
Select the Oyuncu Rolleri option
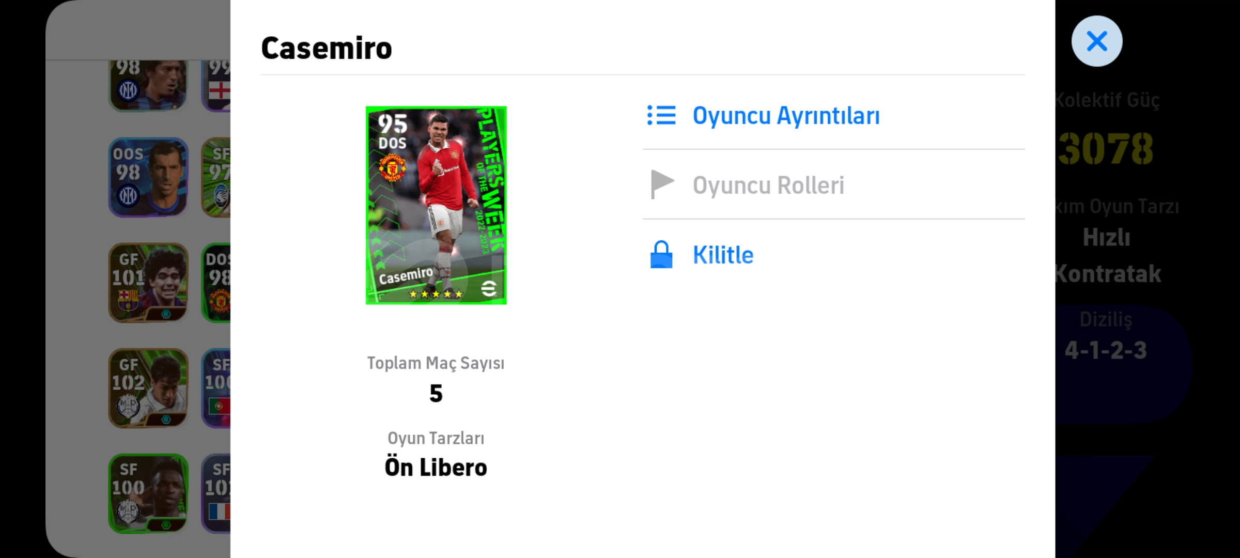(x=833, y=185)
